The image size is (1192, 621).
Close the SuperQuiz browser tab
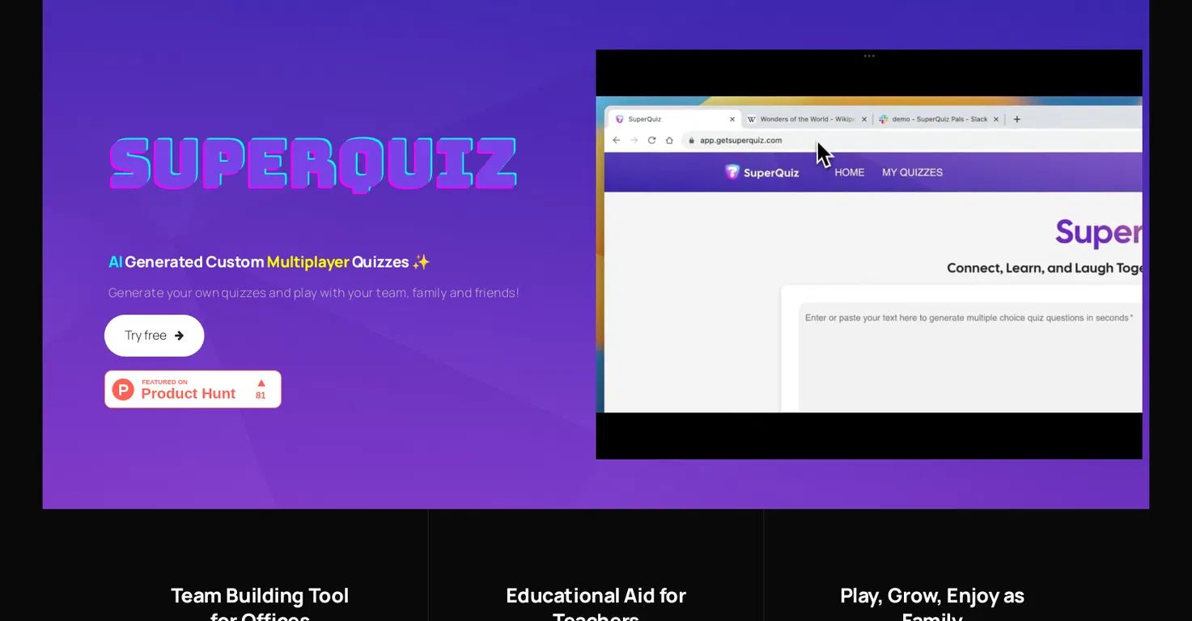tap(732, 119)
